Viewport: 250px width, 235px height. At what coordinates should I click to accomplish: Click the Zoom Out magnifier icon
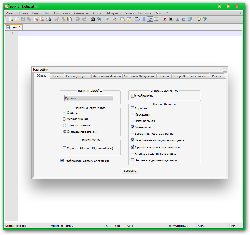click(114, 19)
